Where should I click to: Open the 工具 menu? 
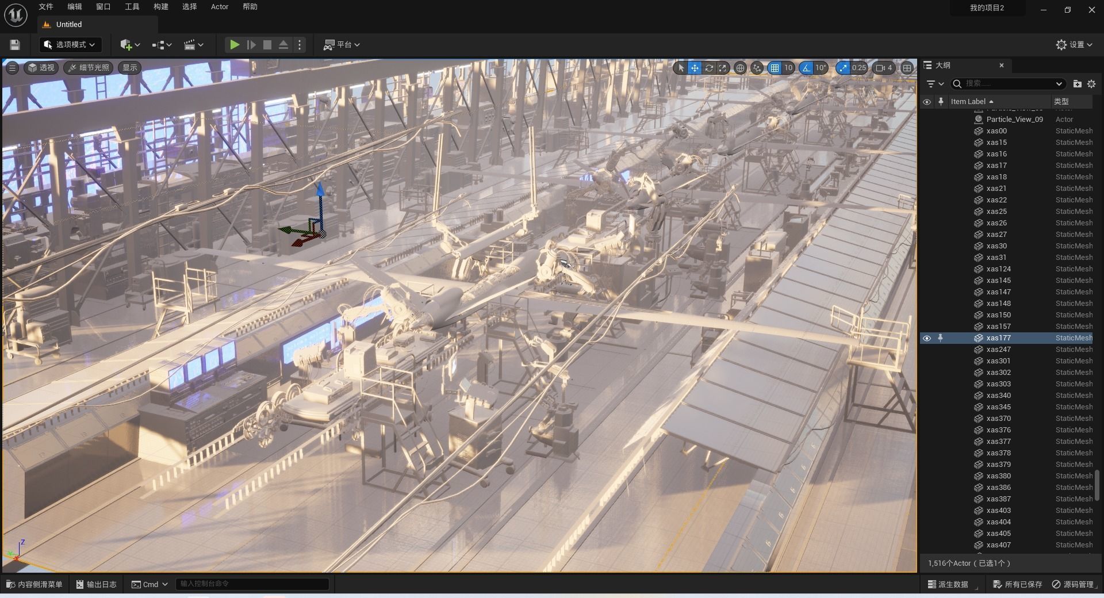click(132, 7)
